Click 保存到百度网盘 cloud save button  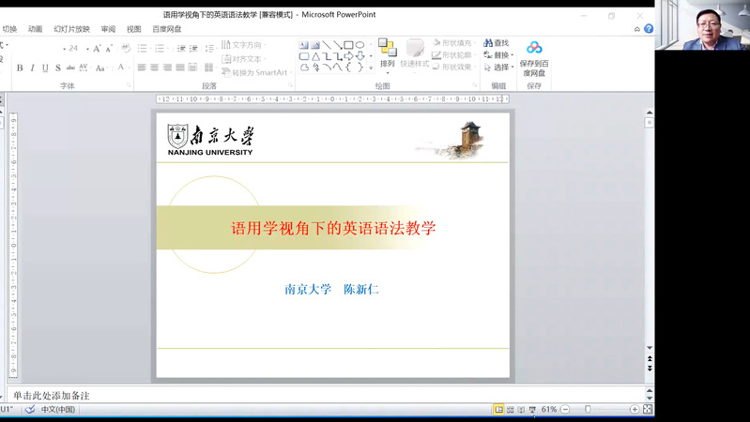pos(534,59)
